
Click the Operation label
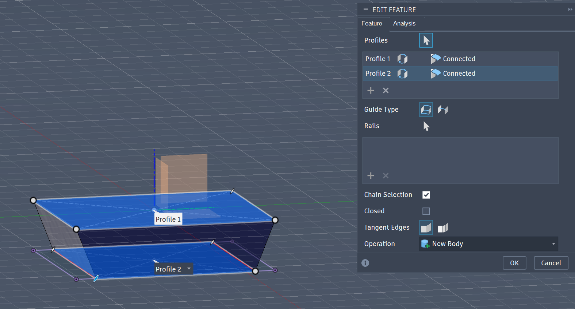[379, 244]
